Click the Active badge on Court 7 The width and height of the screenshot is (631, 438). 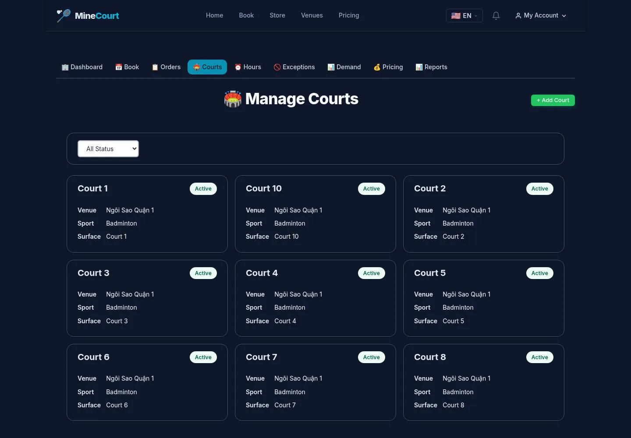click(372, 357)
